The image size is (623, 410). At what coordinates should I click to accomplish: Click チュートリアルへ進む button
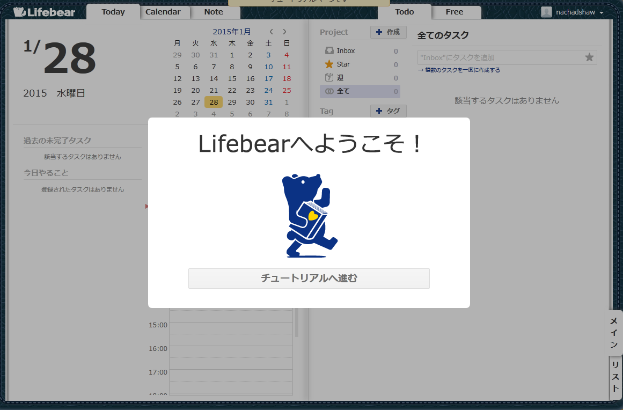pos(309,279)
